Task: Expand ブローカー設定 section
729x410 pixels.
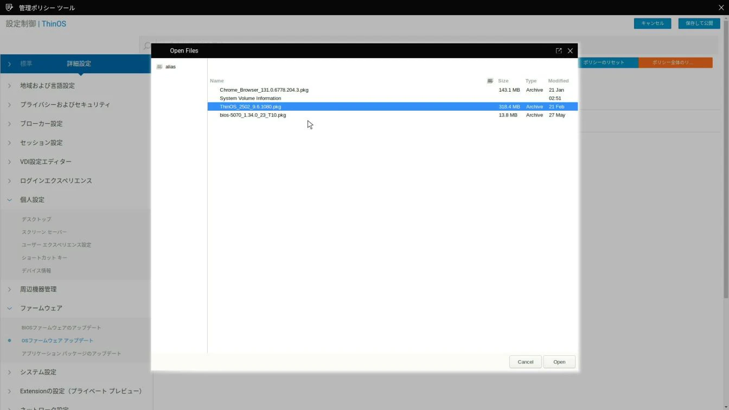Action: (9, 124)
